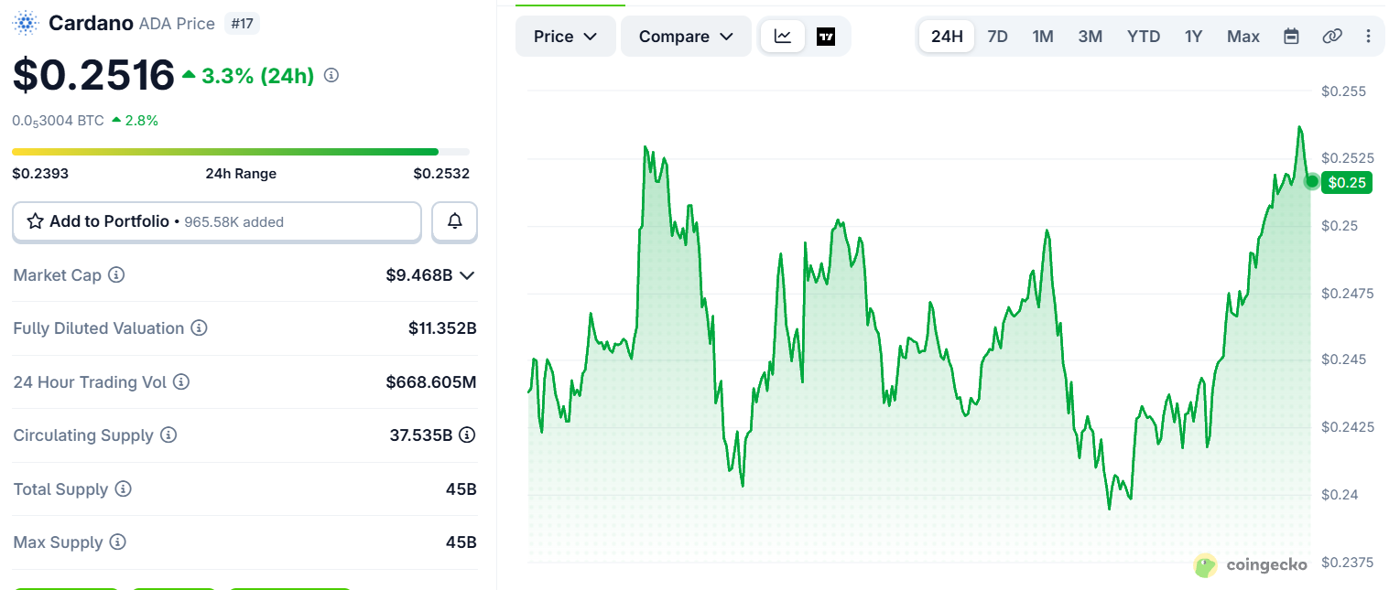Click the $0.2532 range high value

point(441,174)
